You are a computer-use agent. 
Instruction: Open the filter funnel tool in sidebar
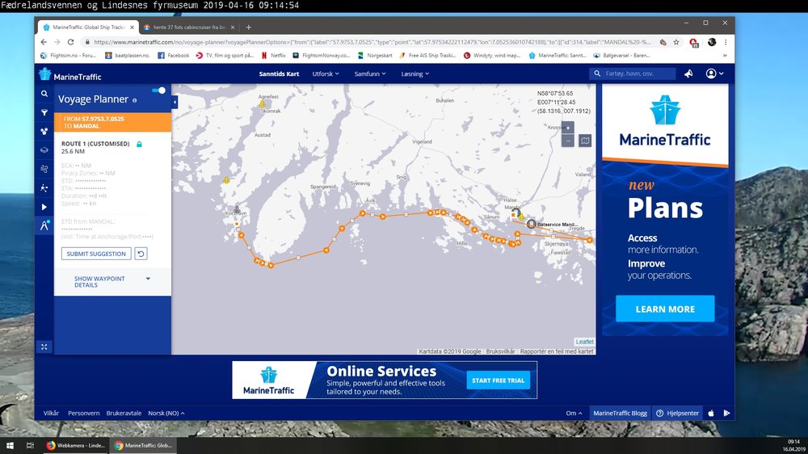click(x=44, y=112)
